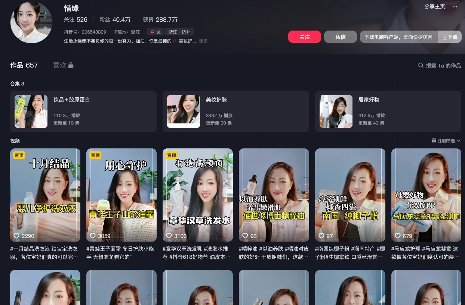Click the 110.3万 播放 play count
The width and height of the screenshot is (465, 305).
(x=67, y=116)
